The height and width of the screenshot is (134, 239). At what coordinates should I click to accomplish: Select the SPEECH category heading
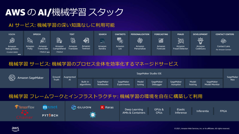pos(37,34)
